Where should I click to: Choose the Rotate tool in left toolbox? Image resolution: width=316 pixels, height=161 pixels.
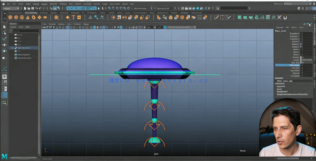point(4,51)
